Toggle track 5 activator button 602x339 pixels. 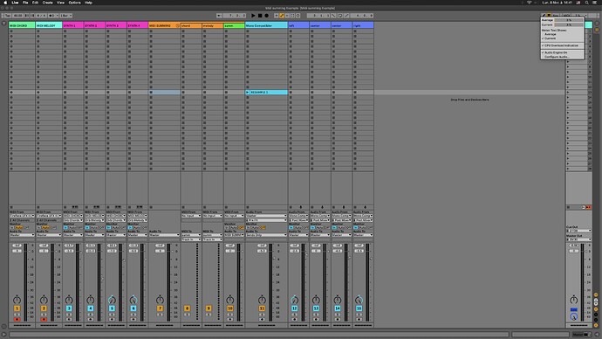click(x=112, y=308)
